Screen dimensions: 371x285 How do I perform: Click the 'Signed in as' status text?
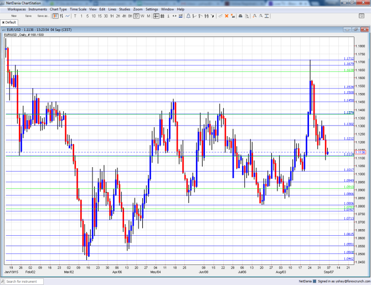tap(344, 282)
